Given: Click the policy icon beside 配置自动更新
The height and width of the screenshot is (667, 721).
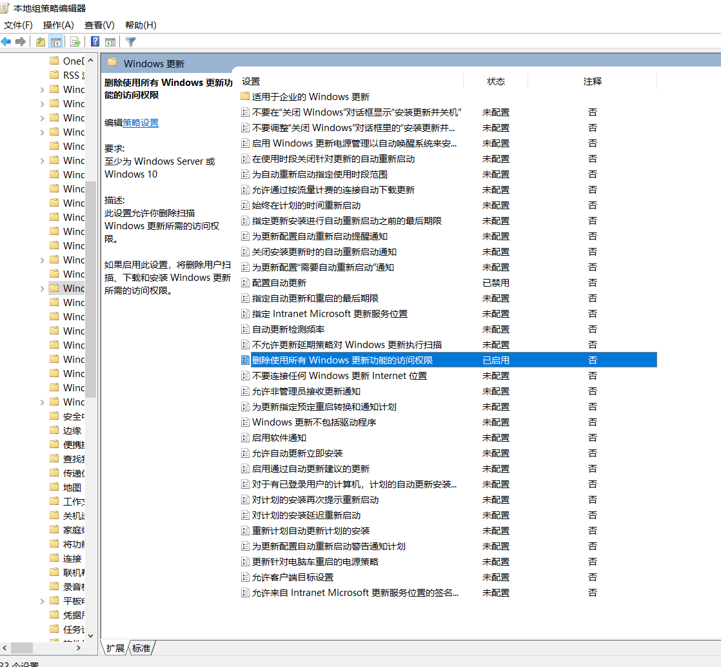Looking at the screenshot, I should point(246,283).
